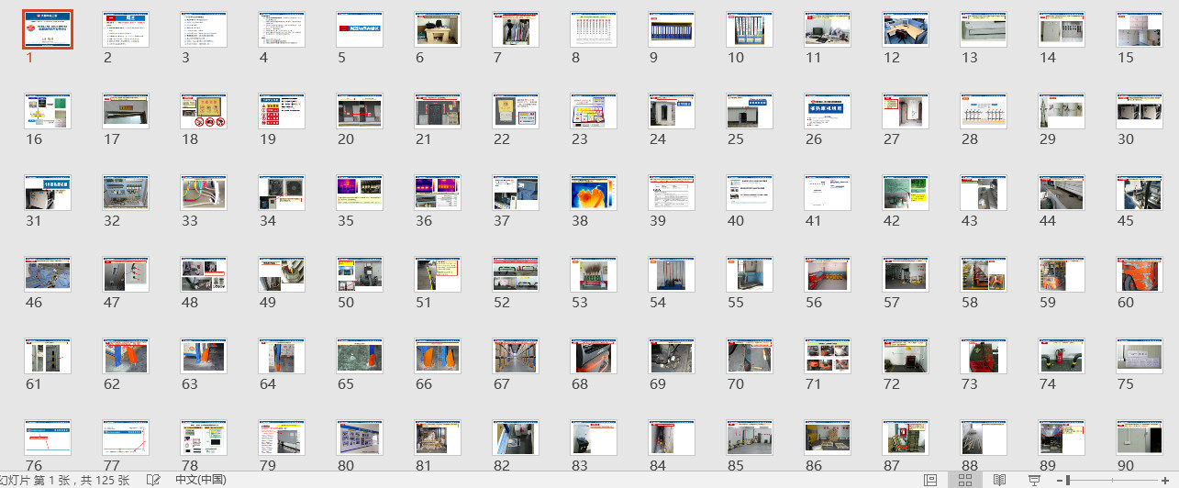Image resolution: width=1179 pixels, height=488 pixels.
Task: Select slide 1 thumbnail
Action: pyautogui.click(x=48, y=30)
